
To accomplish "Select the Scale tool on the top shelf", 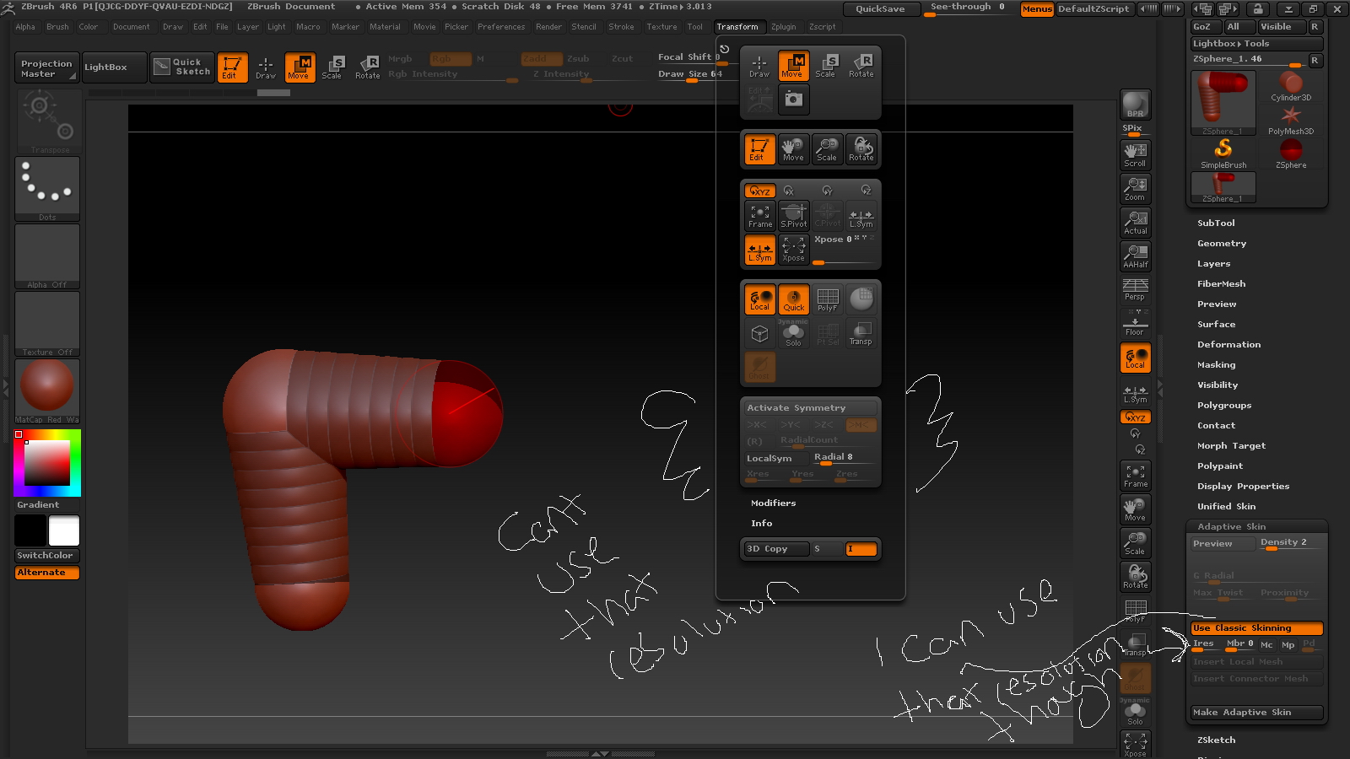I will click(x=332, y=67).
